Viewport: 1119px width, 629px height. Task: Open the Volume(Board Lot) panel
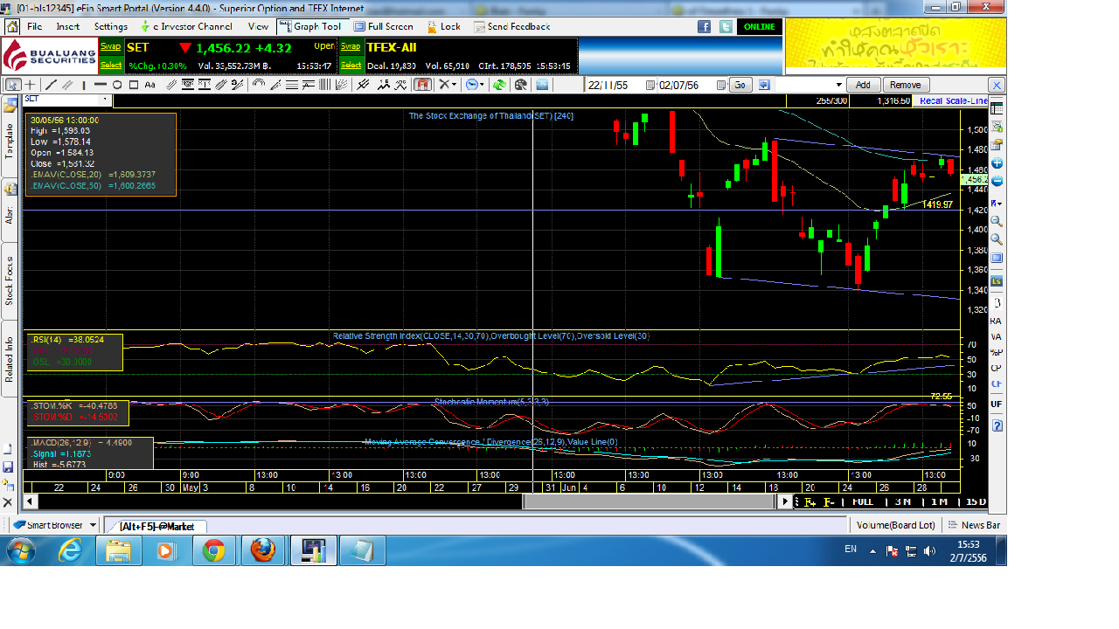click(x=896, y=525)
